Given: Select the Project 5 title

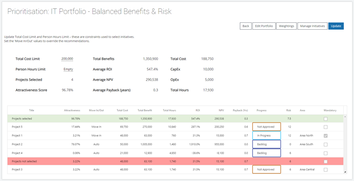Looking at the screenshot, I should [x=17, y=127].
